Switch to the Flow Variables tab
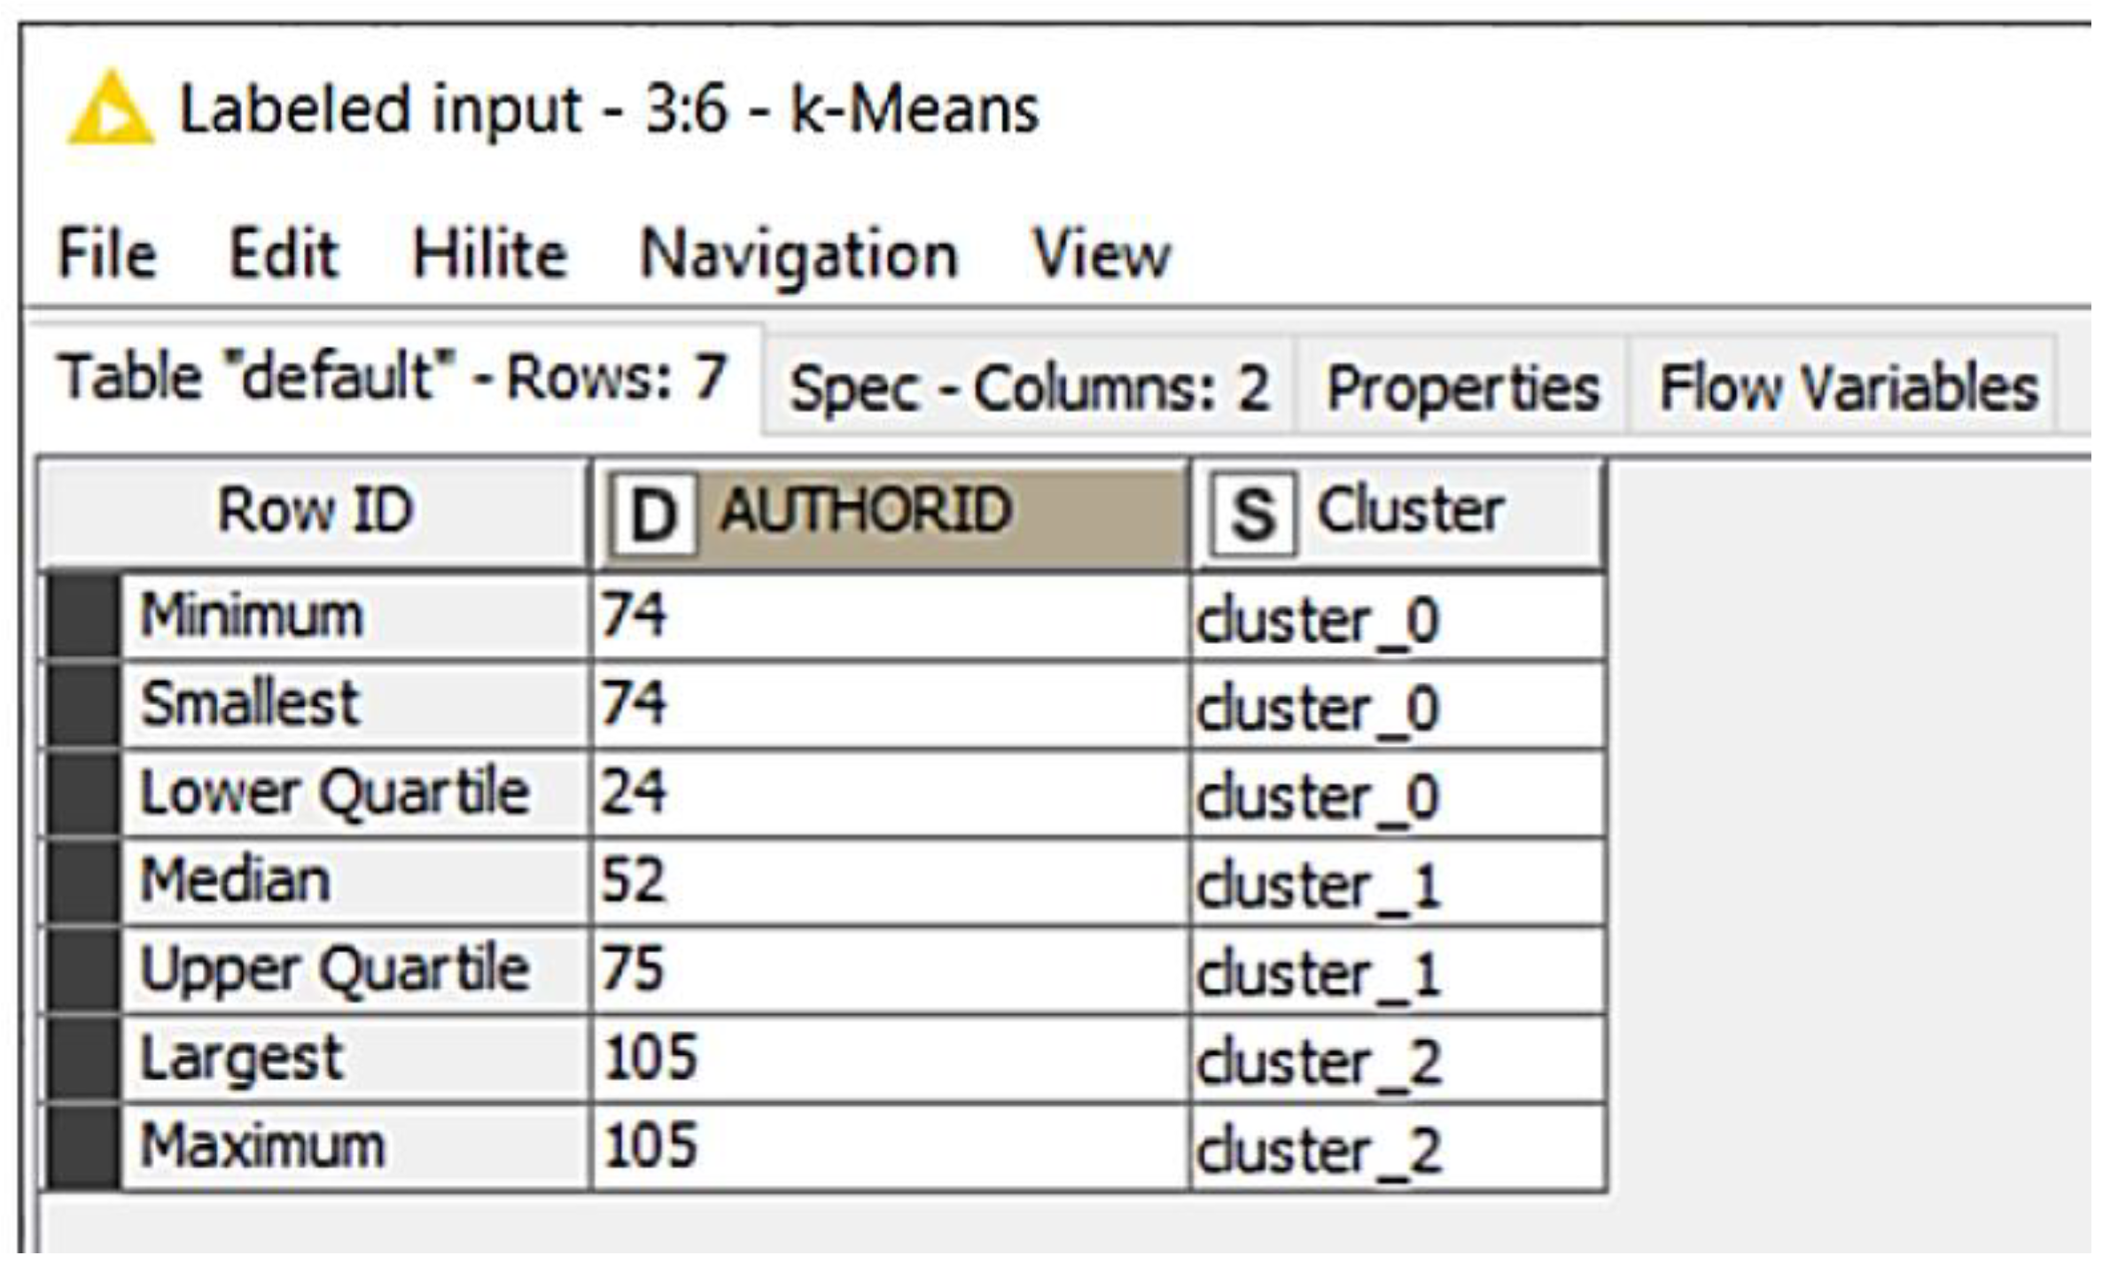The image size is (2110, 1271). [1848, 388]
